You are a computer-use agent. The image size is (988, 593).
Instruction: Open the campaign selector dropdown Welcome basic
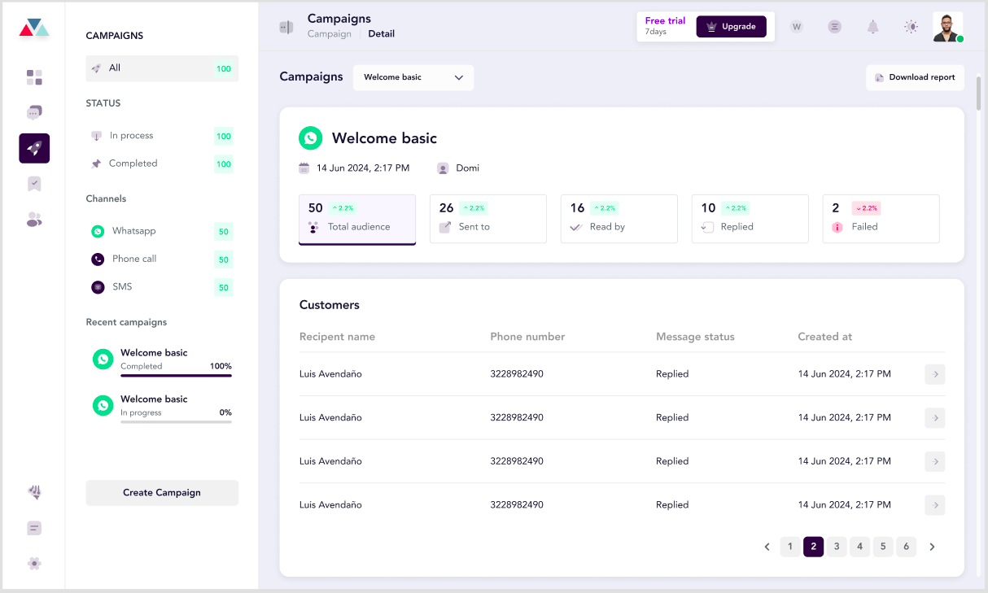(x=413, y=77)
